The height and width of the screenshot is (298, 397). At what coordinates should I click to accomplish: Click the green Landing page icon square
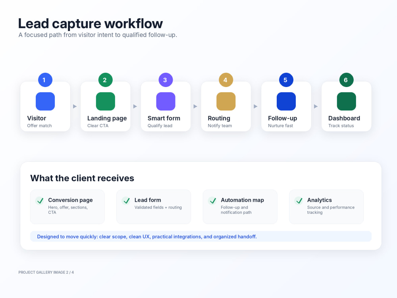click(x=106, y=101)
